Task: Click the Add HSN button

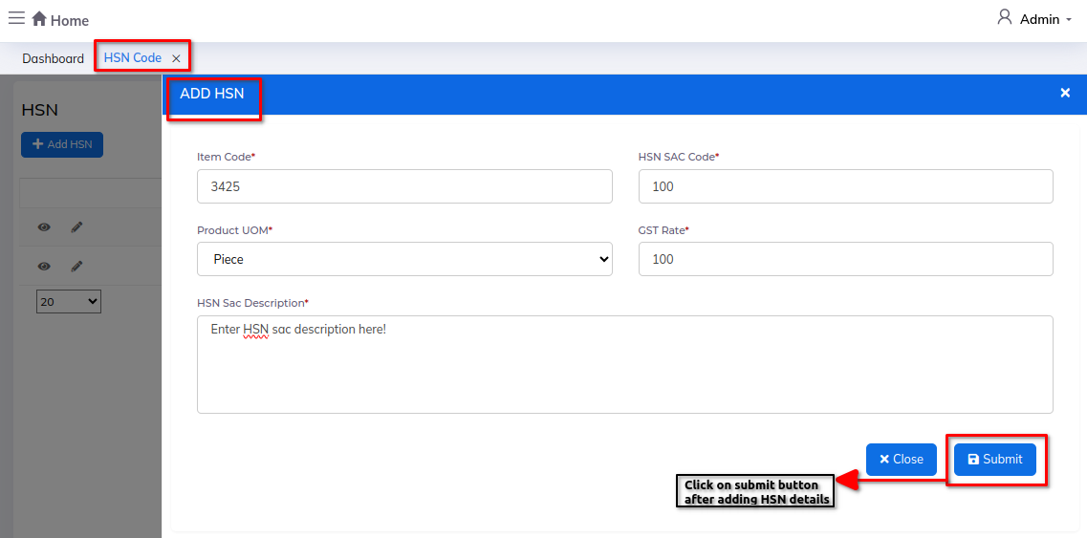Action: pyautogui.click(x=62, y=144)
